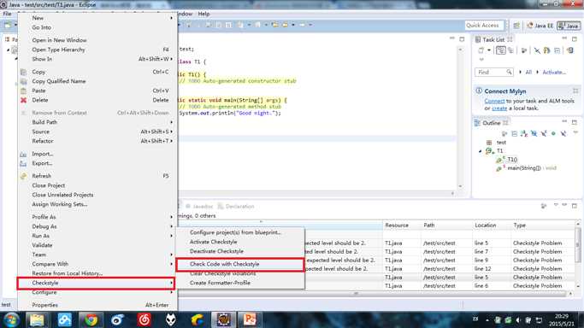The height and width of the screenshot is (328, 584).
Task: Close Connect Mylyn panel
Action: 575,91
